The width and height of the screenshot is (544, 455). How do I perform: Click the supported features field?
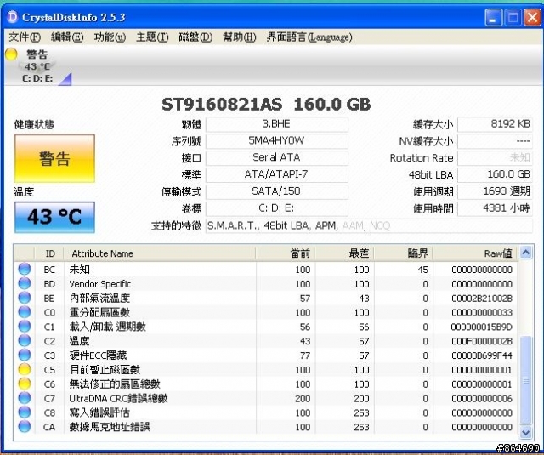[x=369, y=226]
